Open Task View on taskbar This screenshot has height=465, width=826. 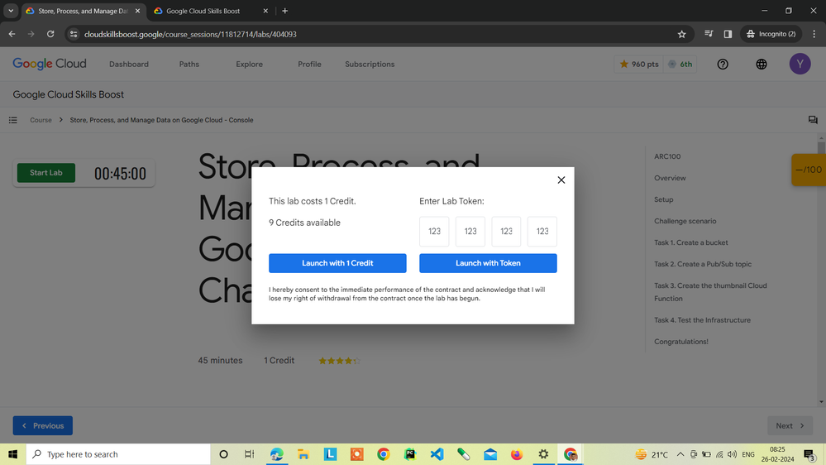(249, 454)
